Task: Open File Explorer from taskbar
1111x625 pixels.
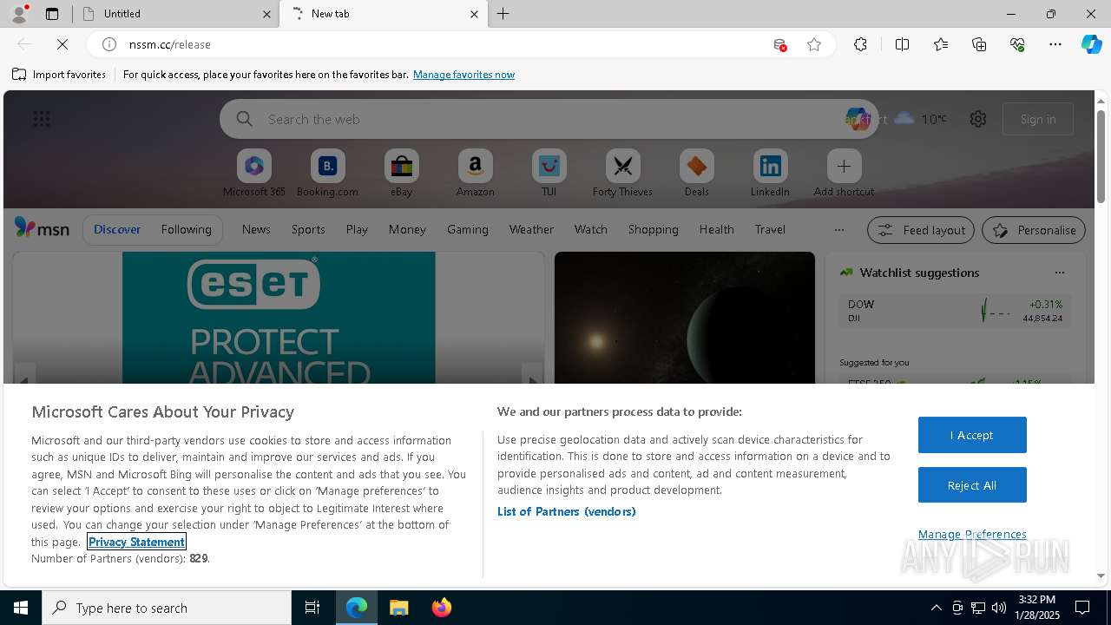Action: click(x=398, y=608)
